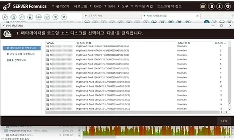The width and height of the screenshot is (234, 140).
Task: Click the list-lines circle icon in left toolbar
Action: (x=55, y=17)
